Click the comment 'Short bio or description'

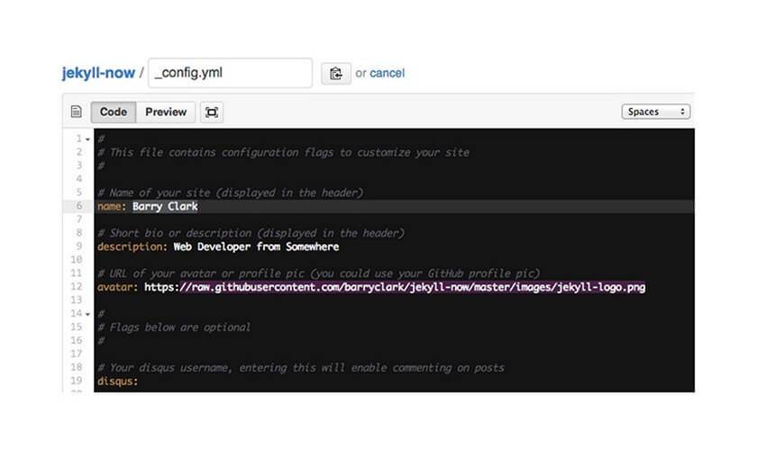(251, 233)
